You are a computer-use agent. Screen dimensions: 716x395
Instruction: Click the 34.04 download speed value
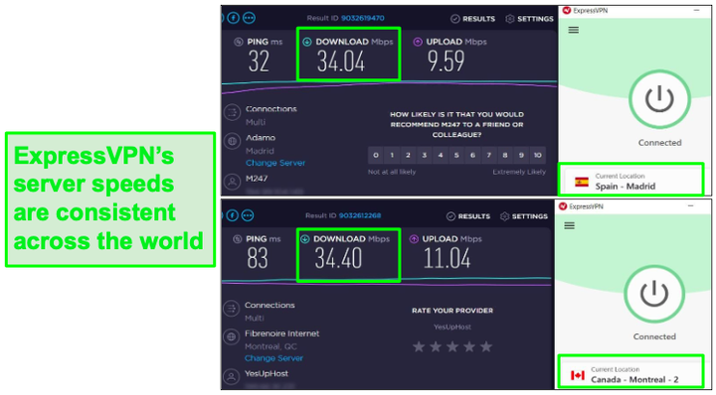[x=341, y=62]
